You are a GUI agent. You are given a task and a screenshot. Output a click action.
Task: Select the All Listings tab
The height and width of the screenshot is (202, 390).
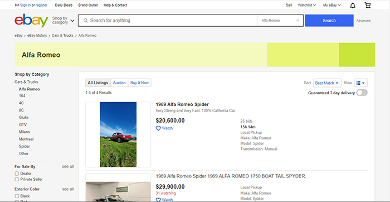98,83
